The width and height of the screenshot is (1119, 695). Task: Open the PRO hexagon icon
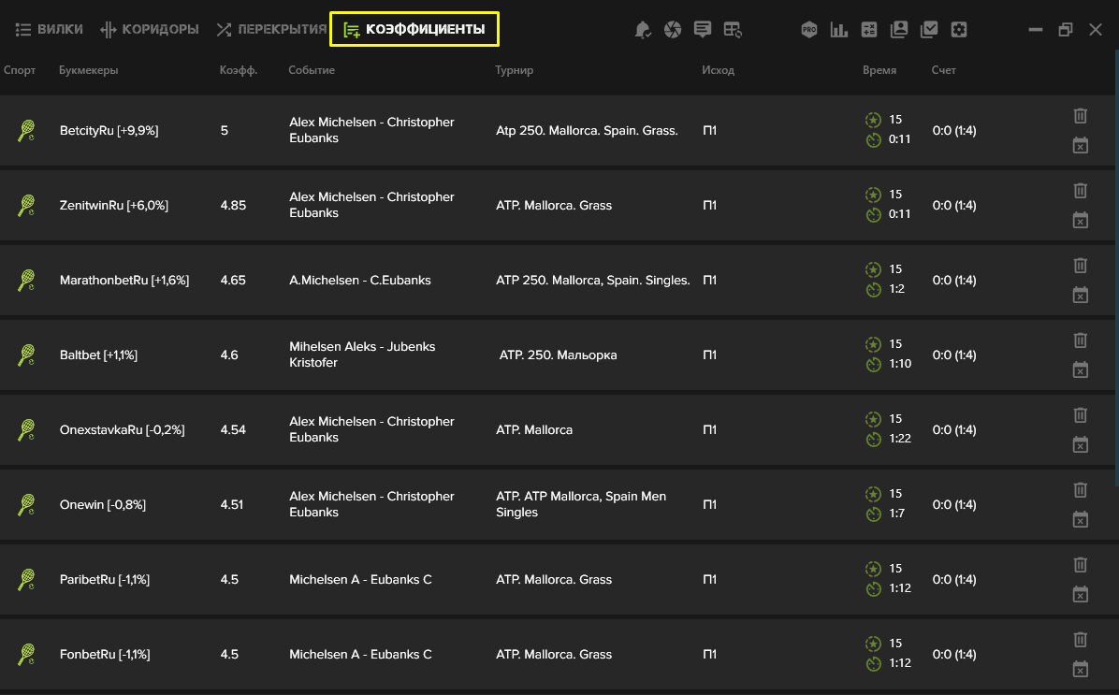pyautogui.click(x=808, y=29)
